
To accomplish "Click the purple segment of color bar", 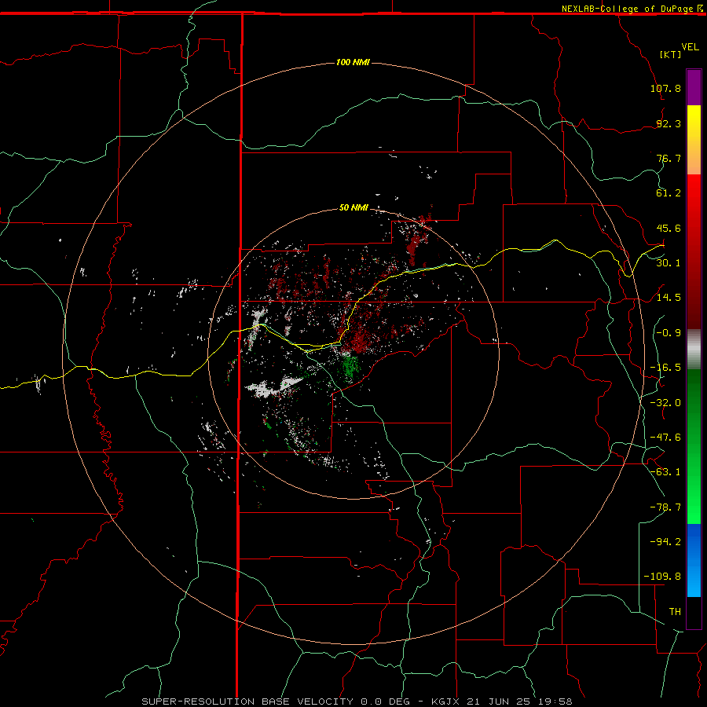I will pos(694,87).
